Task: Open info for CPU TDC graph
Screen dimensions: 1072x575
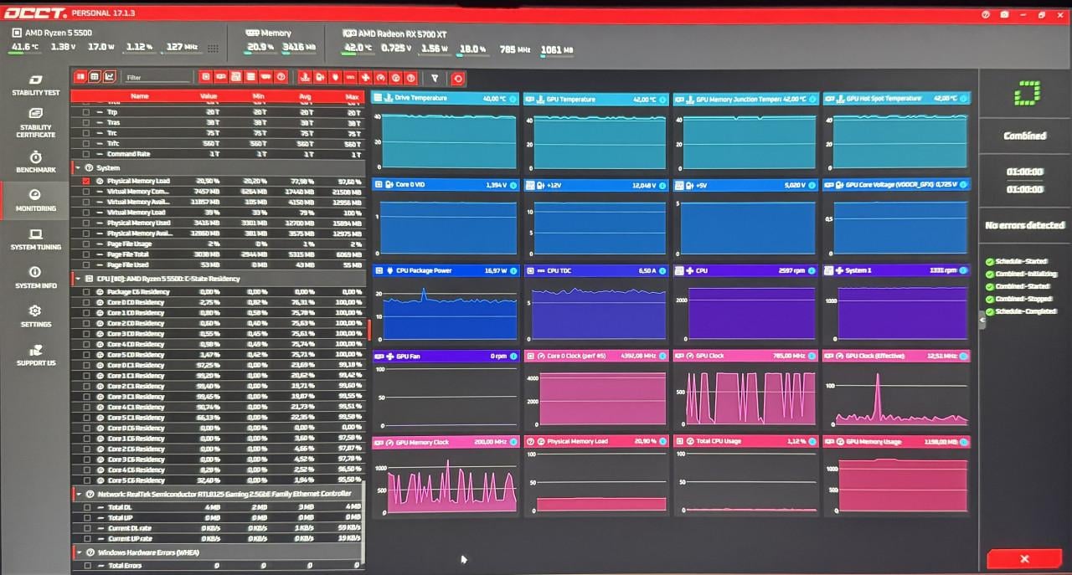Action: pos(662,271)
